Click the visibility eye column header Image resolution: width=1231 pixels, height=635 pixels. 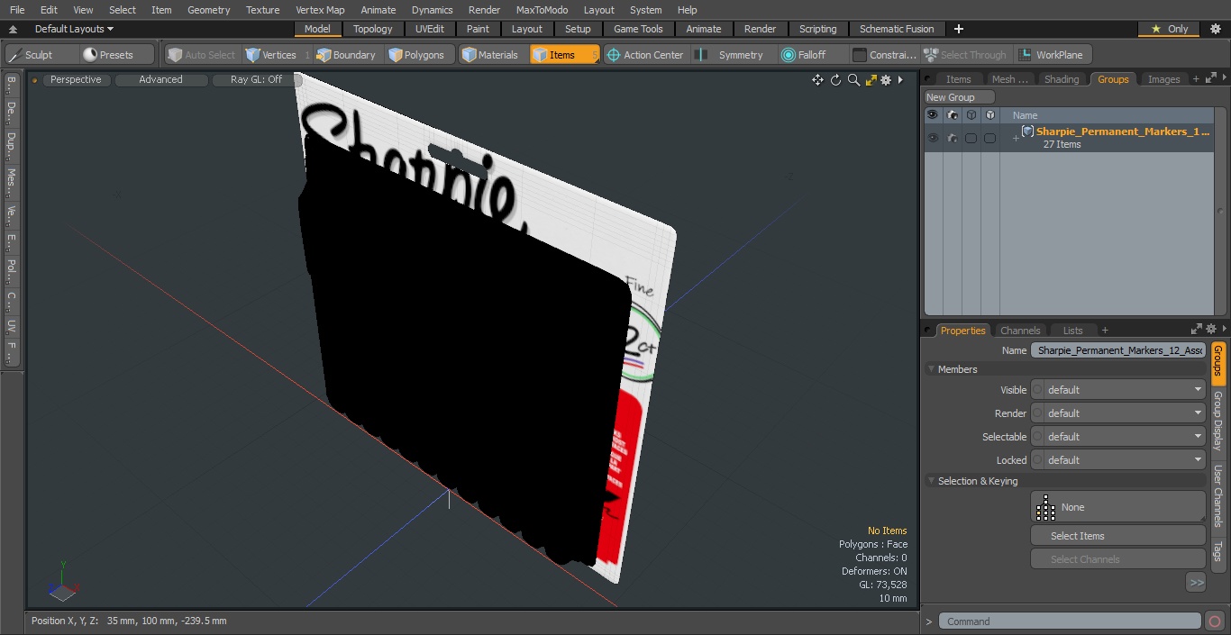tap(933, 115)
